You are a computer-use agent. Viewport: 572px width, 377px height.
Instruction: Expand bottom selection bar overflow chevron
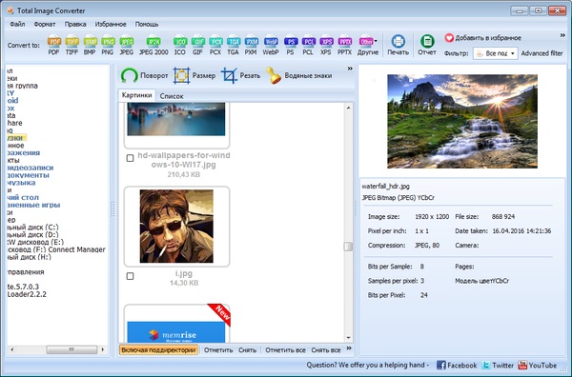pyautogui.click(x=349, y=348)
